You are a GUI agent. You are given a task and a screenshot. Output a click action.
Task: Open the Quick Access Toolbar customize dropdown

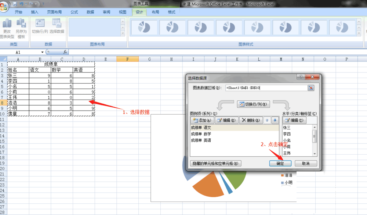click(x=43, y=3)
